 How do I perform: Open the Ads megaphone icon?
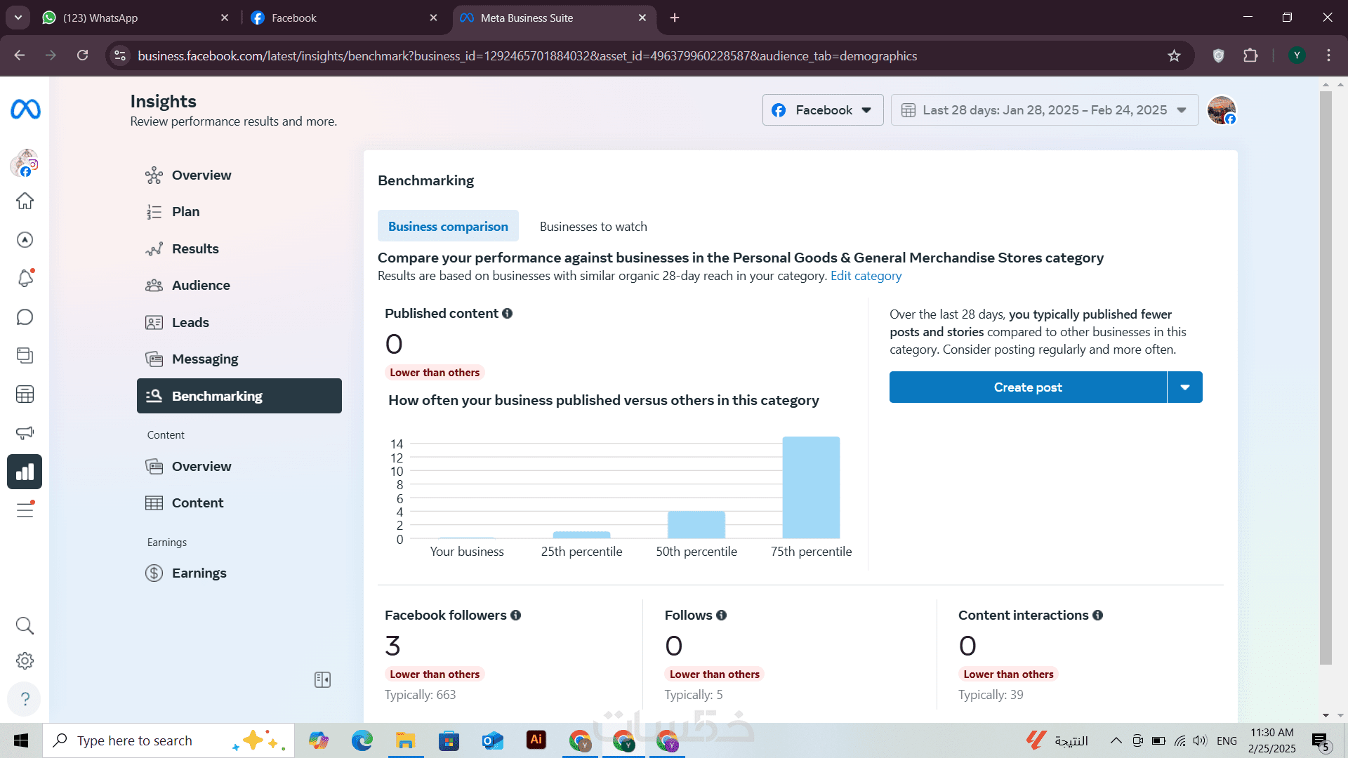pyautogui.click(x=25, y=433)
